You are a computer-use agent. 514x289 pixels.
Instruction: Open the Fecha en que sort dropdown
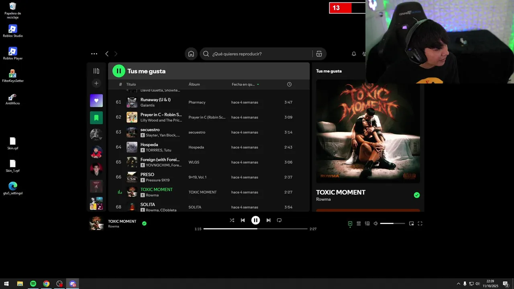click(x=245, y=84)
